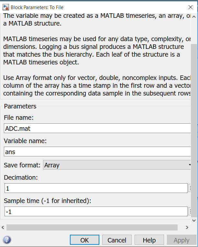The width and height of the screenshot is (198, 247).
Task: Click the horizontal scrollbar right arrow
Action: pos(187,227)
